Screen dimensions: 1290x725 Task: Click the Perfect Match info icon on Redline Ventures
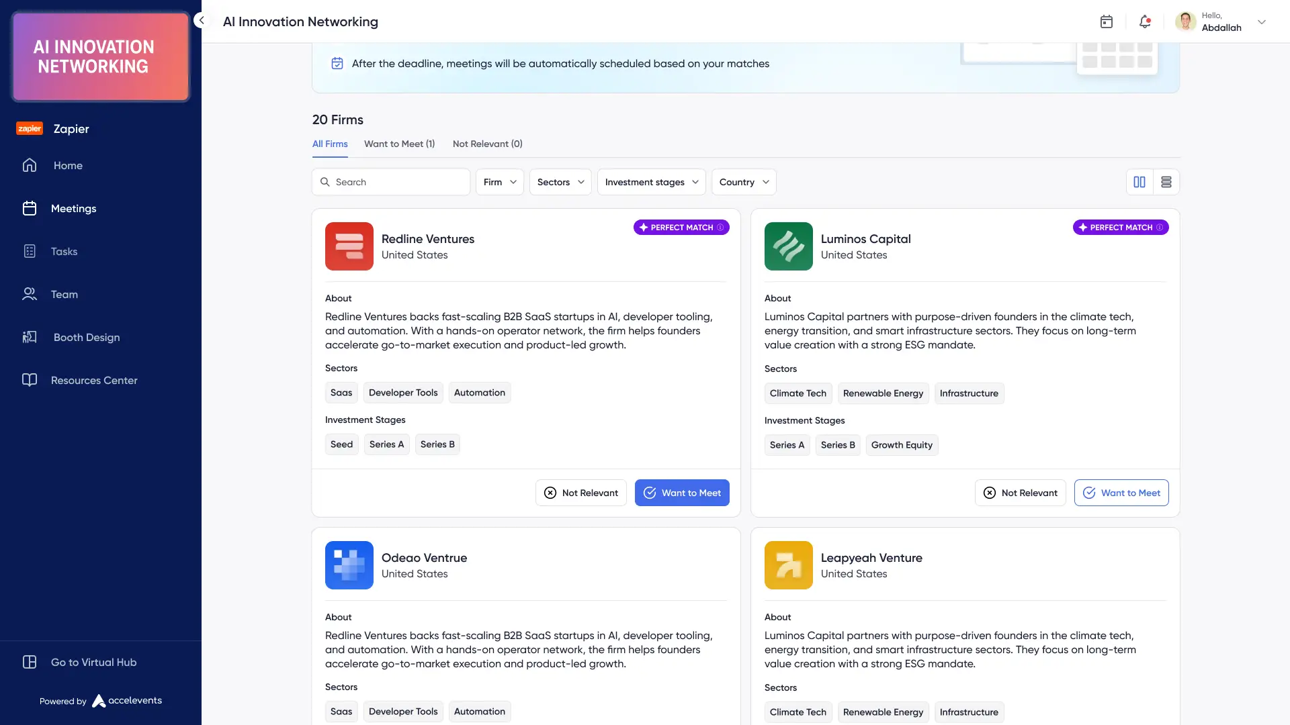(x=720, y=228)
